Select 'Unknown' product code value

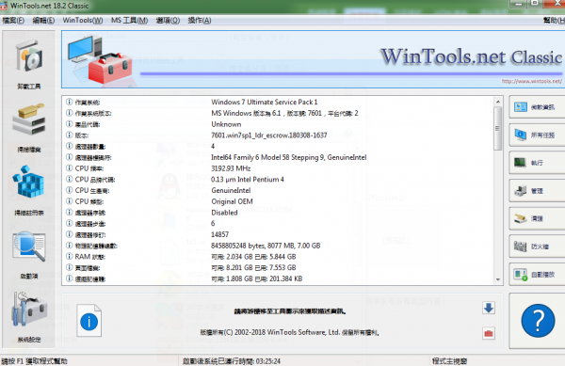point(226,124)
